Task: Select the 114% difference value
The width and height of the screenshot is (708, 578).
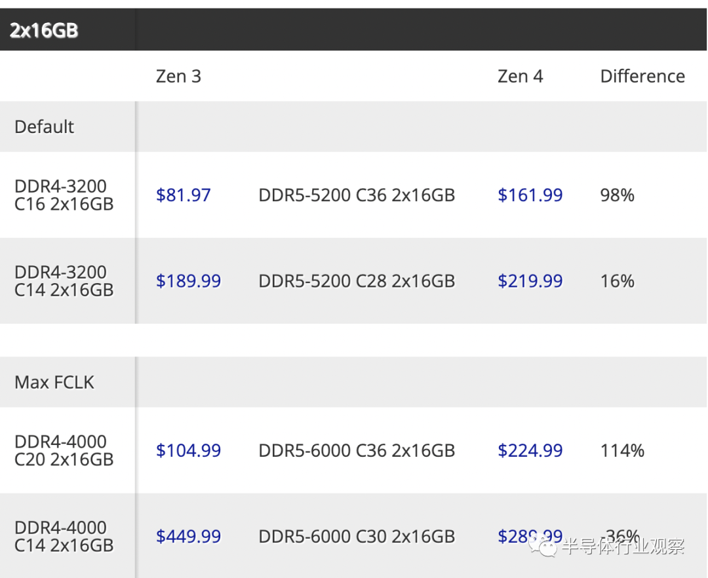Action: point(622,451)
